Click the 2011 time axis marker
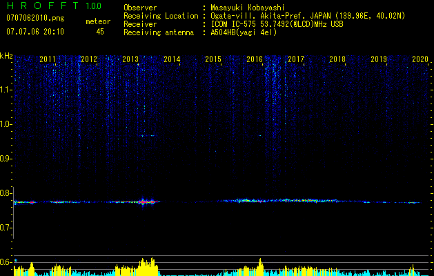The width and height of the screenshot is (434, 276). point(48,59)
